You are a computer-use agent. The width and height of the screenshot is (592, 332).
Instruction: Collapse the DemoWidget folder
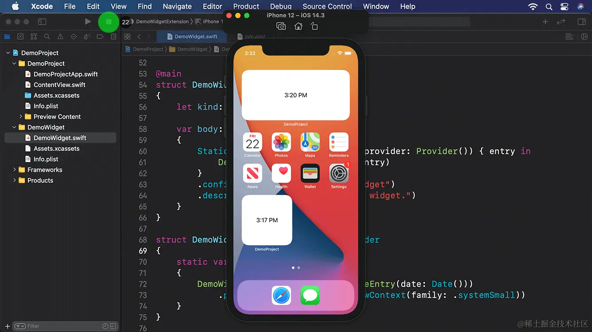14,127
